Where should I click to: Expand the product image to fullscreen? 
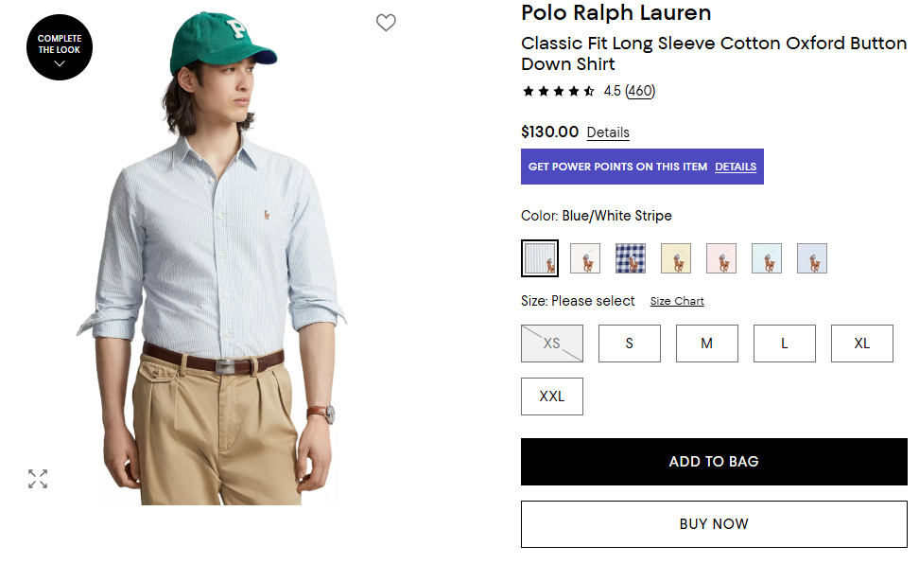pyautogui.click(x=38, y=479)
